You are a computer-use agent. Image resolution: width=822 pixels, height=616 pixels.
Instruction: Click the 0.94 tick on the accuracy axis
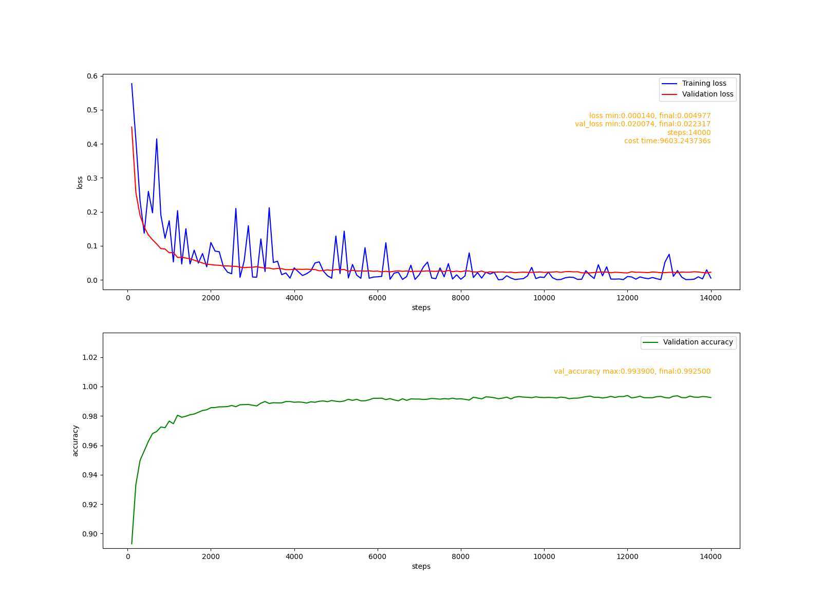pos(90,475)
